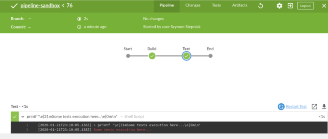Viewport: 328px width, 139px height.
Task: Download the log file icon
Action: coord(324,107)
